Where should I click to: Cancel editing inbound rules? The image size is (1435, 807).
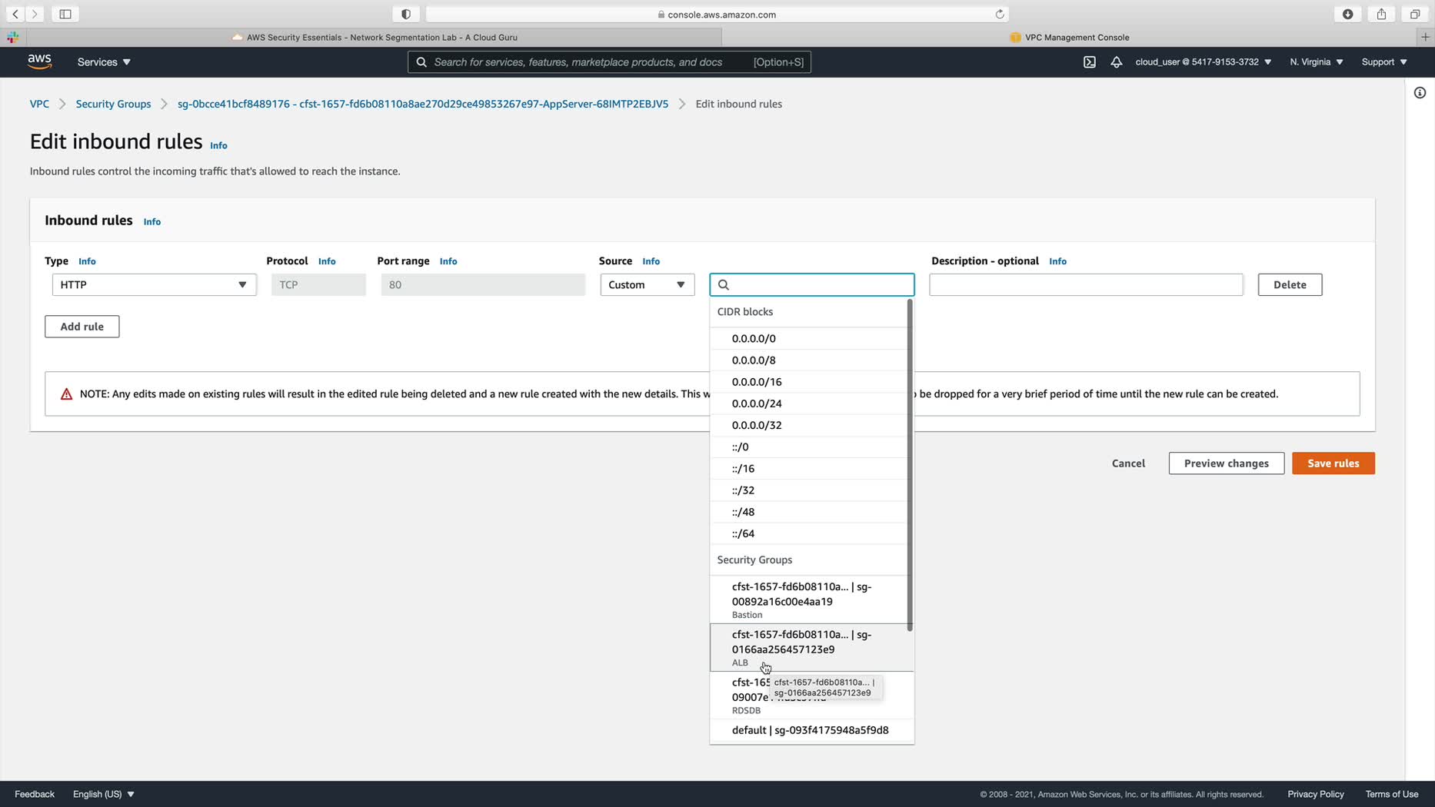coord(1128,463)
